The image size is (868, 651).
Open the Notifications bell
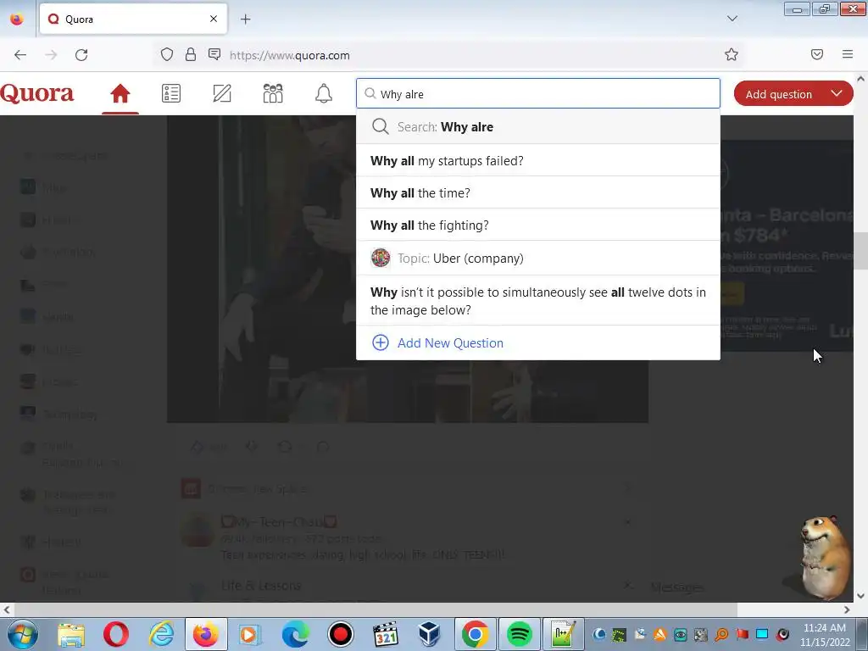coord(324,93)
